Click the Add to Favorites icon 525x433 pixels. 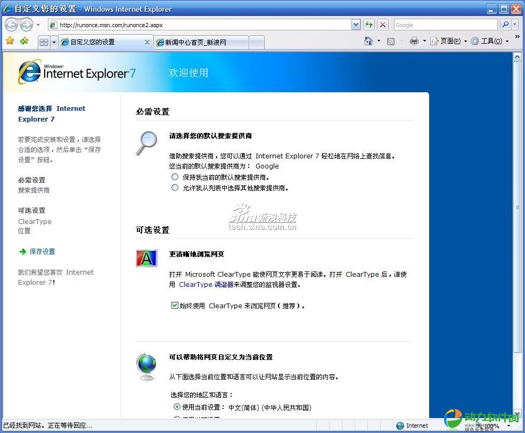(x=24, y=41)
